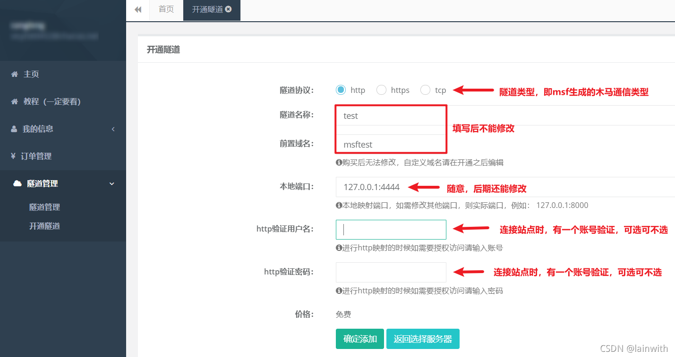
Task: Focus the http验证密码 input field
Action: 391,272
